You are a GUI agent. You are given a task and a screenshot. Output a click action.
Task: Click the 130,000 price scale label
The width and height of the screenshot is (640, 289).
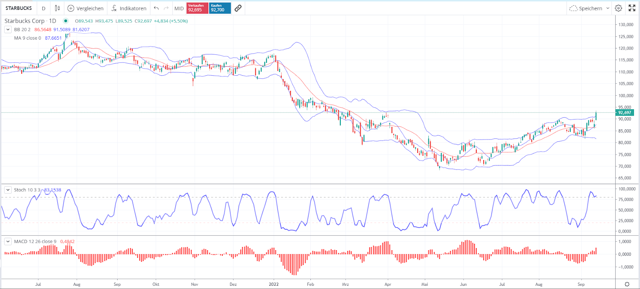pos(626,24)
